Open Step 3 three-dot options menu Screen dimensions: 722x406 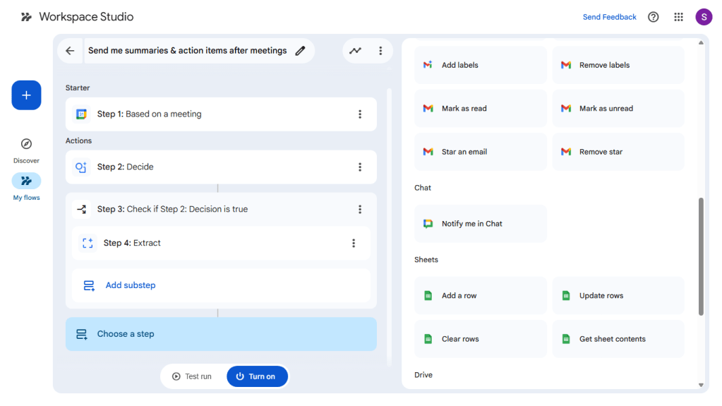click(x=360, y=210)
